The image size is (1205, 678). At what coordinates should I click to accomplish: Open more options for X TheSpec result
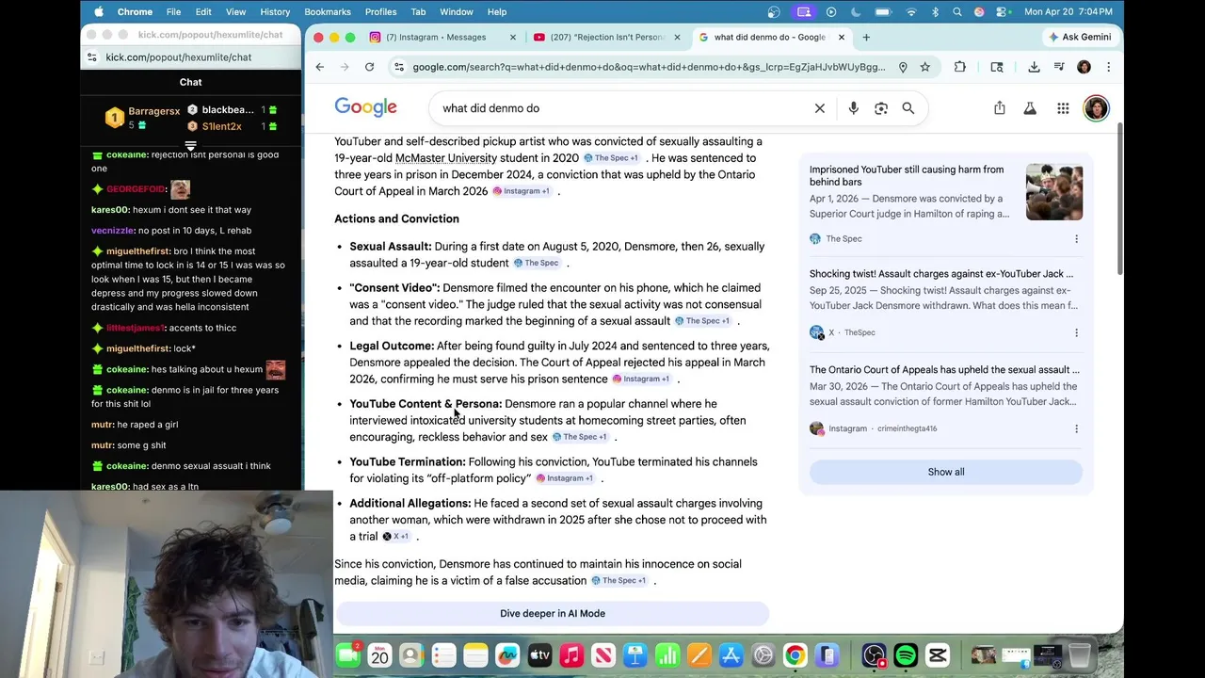point(1076,332)
